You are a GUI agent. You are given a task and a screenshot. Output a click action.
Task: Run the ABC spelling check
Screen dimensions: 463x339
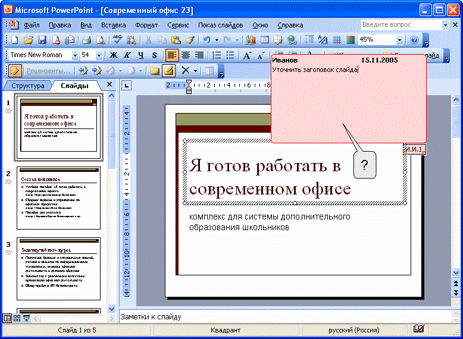117,40
